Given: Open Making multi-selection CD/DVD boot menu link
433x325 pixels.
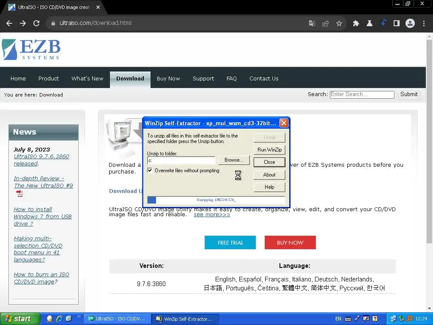Looking at the screenshot, I should pos(38,249).
